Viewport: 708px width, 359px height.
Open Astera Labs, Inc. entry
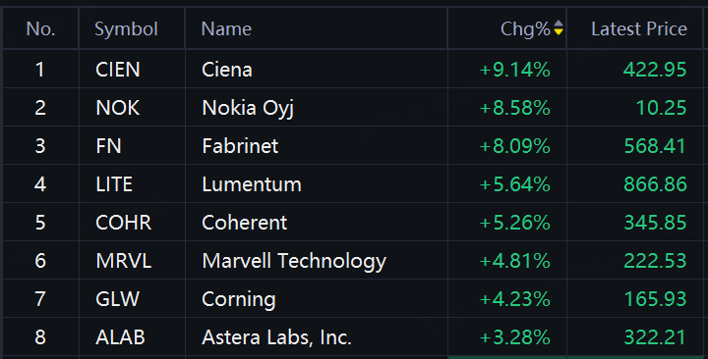[x=276, y=337]
